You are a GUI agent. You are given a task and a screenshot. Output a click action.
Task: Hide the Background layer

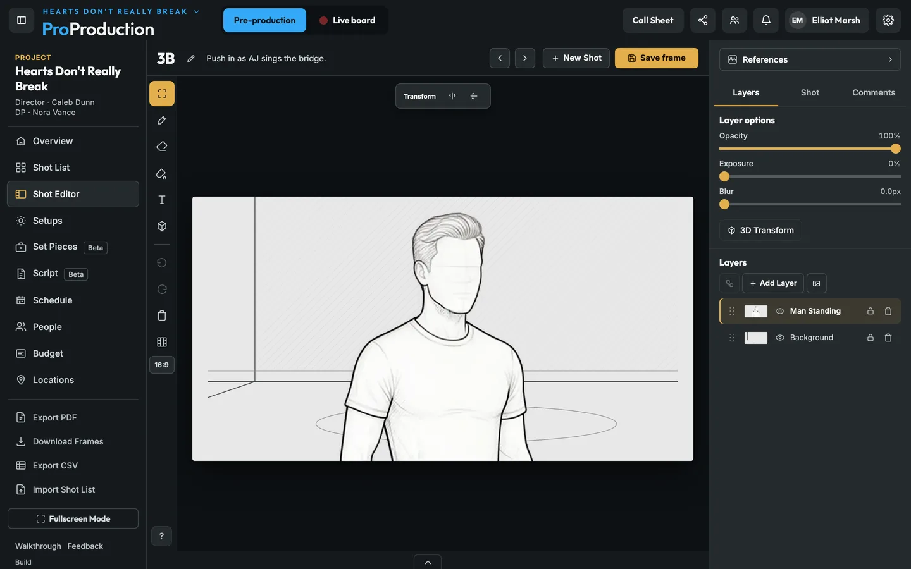(780, 338)
